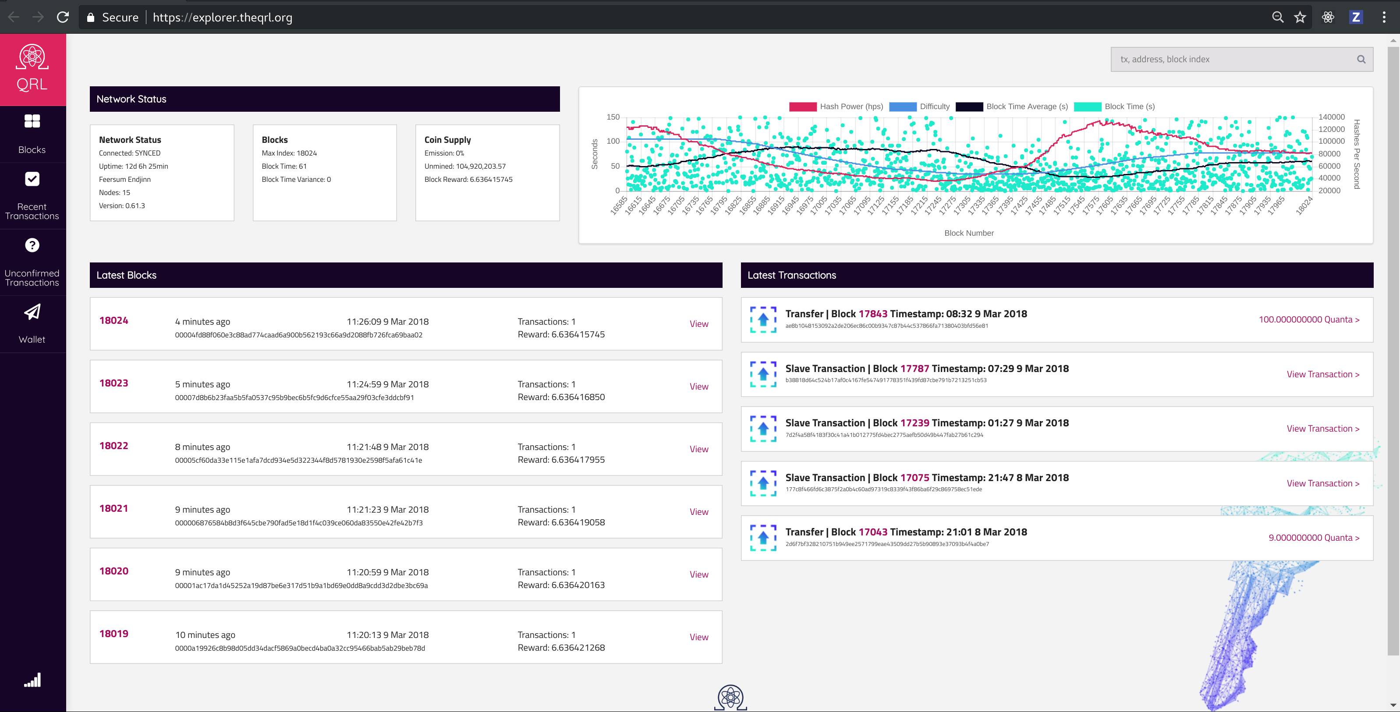Open Unconfirmed Transactions from the sidebar
Viewport: 1400px width, 712px height.
pyautogui.click(x=32, y=262)
